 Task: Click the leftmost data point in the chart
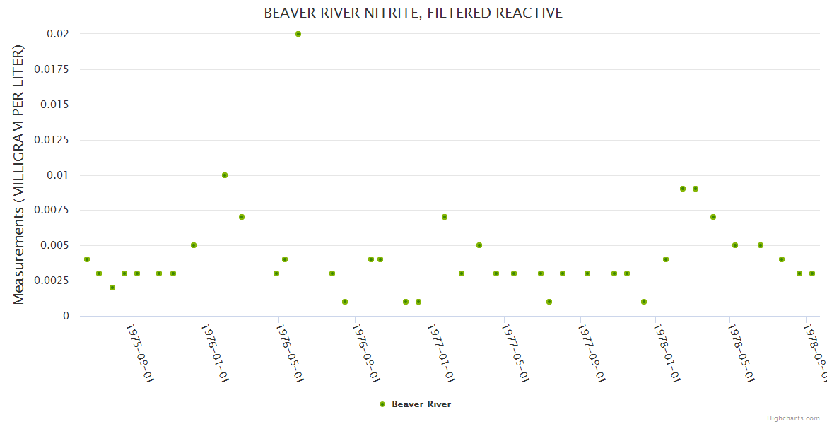click(87, 259)
